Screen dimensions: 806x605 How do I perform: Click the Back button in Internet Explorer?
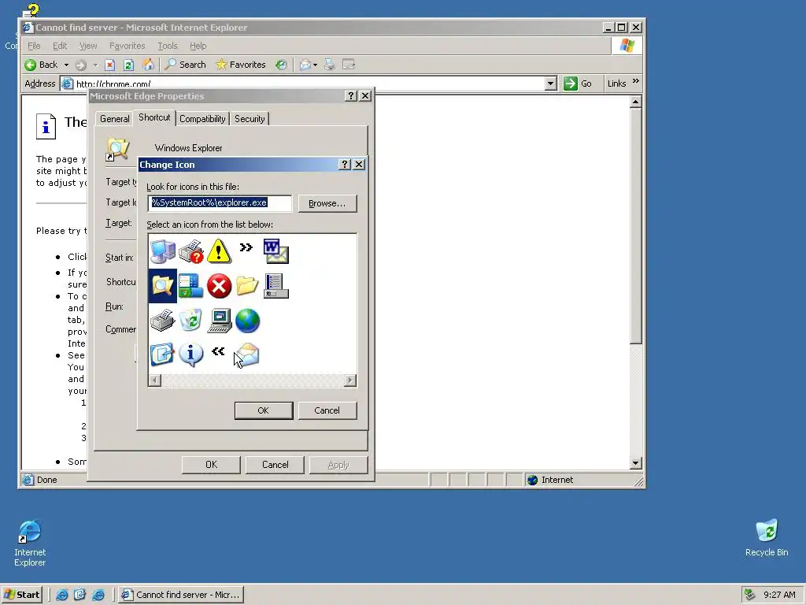(43, 65)
